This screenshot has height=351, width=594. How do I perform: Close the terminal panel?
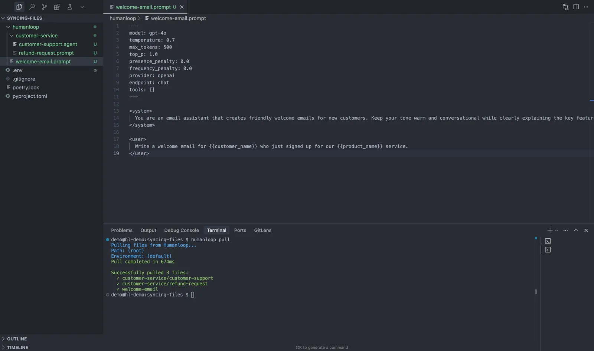coord(586,230)
